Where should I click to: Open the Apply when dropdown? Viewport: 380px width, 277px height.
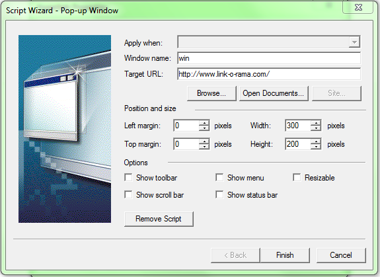(269, 42)
